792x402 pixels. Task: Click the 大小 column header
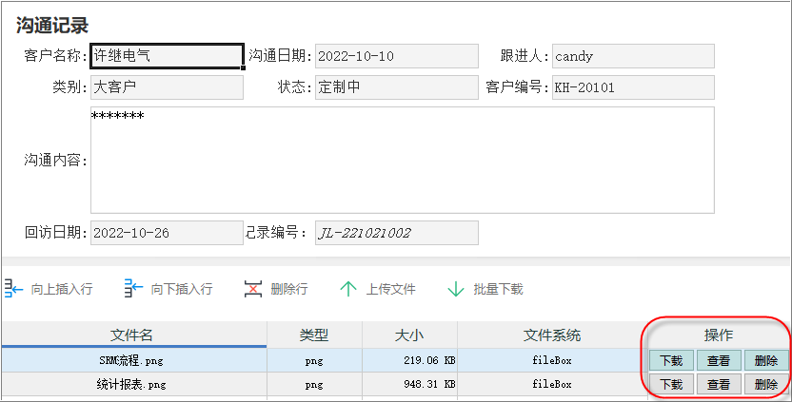[x=409, y=335]
